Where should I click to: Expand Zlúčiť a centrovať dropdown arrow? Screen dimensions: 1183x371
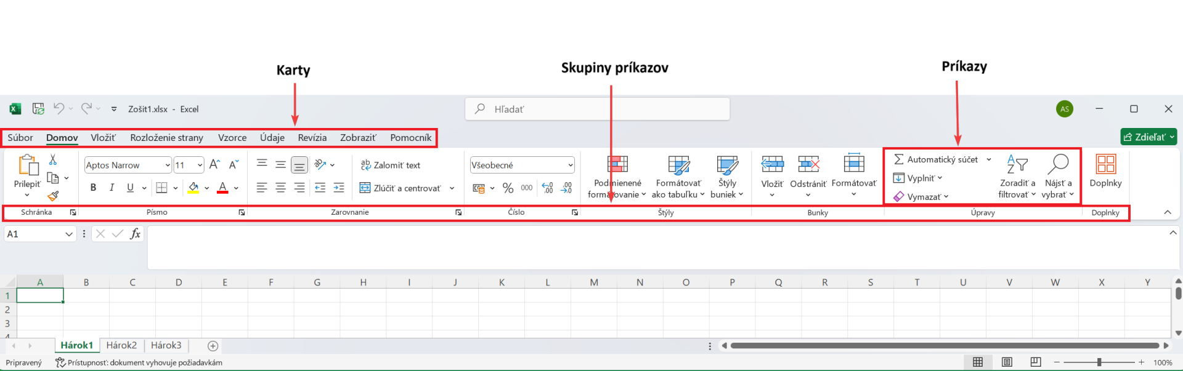452,188
